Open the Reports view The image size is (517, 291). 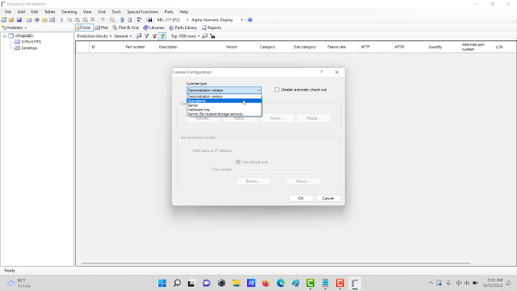[212, 27]
